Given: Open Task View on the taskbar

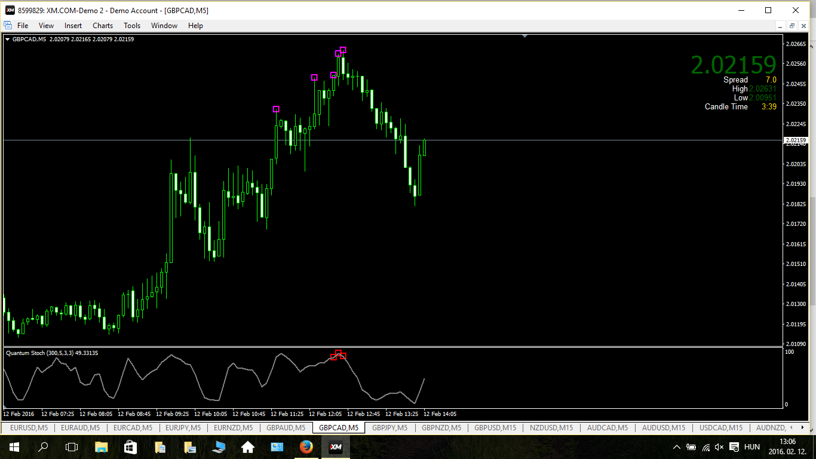Looking at the screenshot, I should pos(72,447).
